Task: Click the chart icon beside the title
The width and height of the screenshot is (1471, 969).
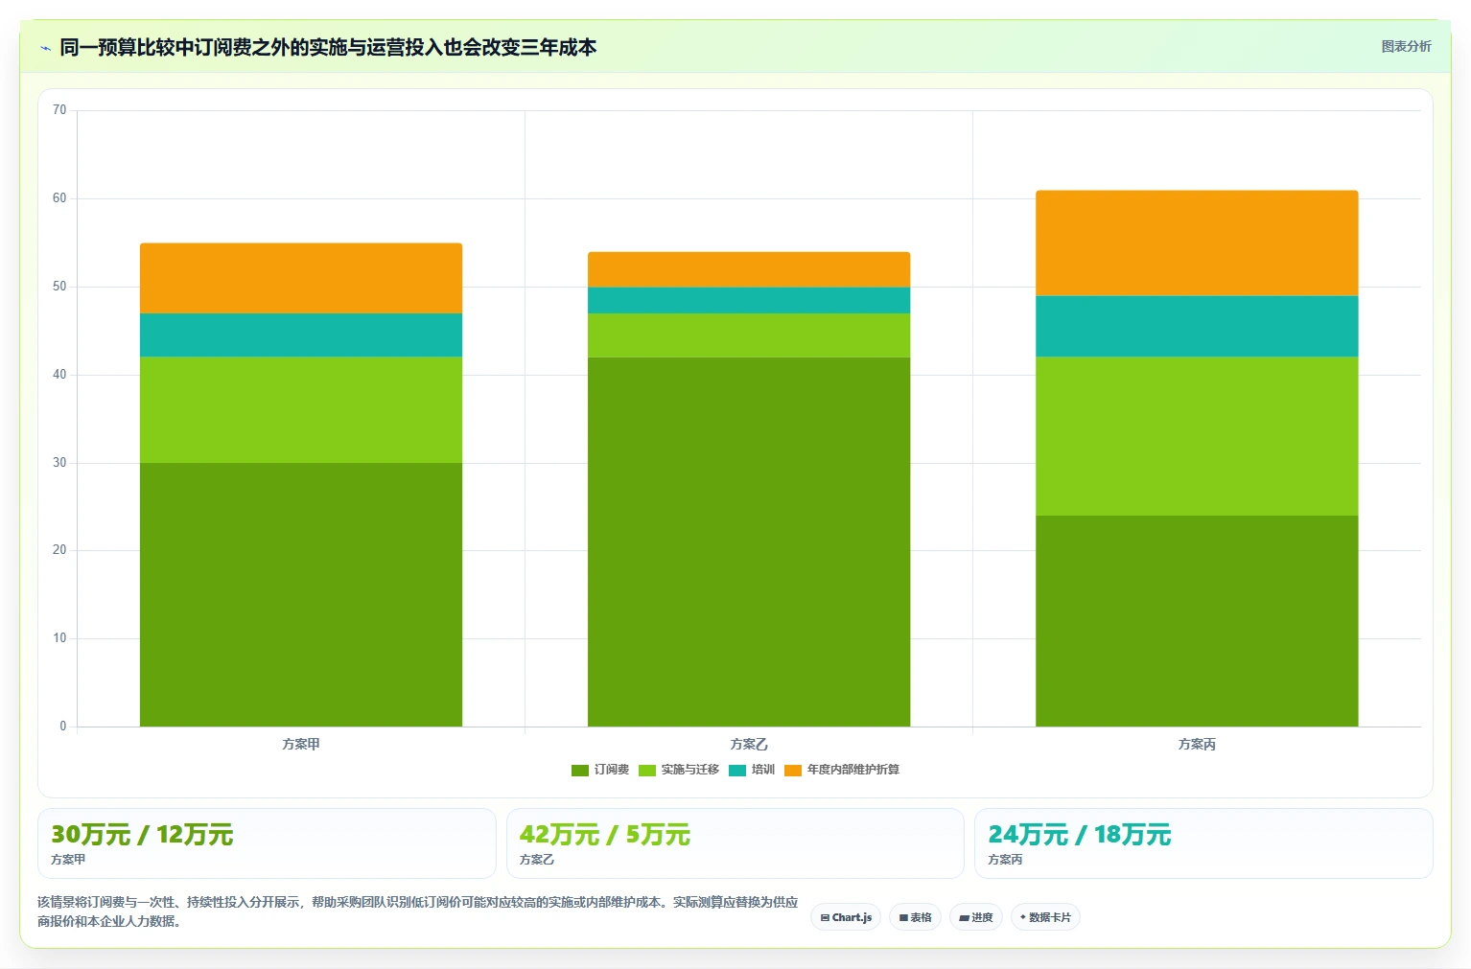Action: 45,48
